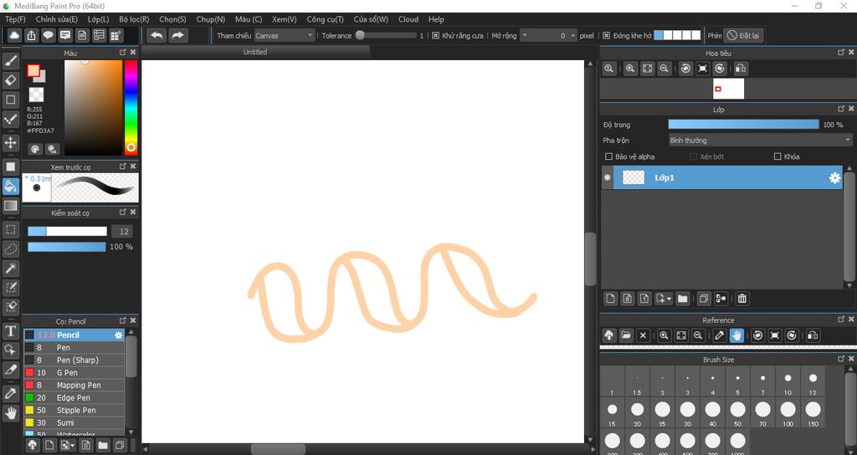Select the Lasso tool
857x455 pixels.
[10, 249]
